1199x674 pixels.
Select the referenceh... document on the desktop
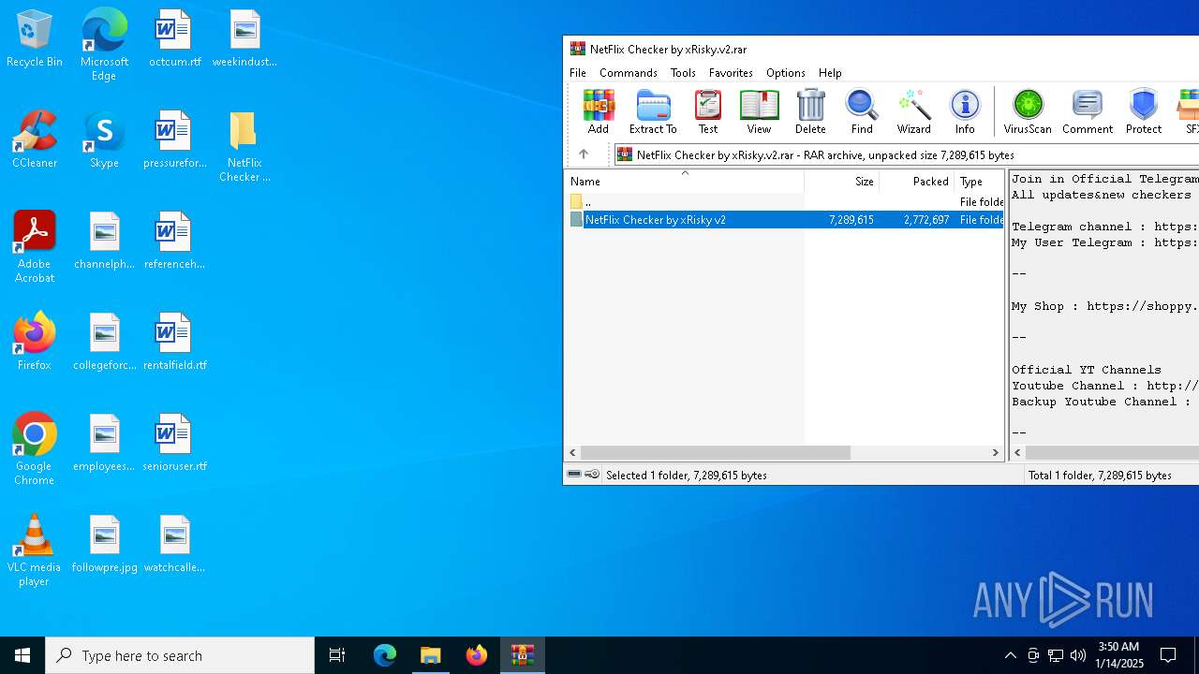(x=174, y=241)
